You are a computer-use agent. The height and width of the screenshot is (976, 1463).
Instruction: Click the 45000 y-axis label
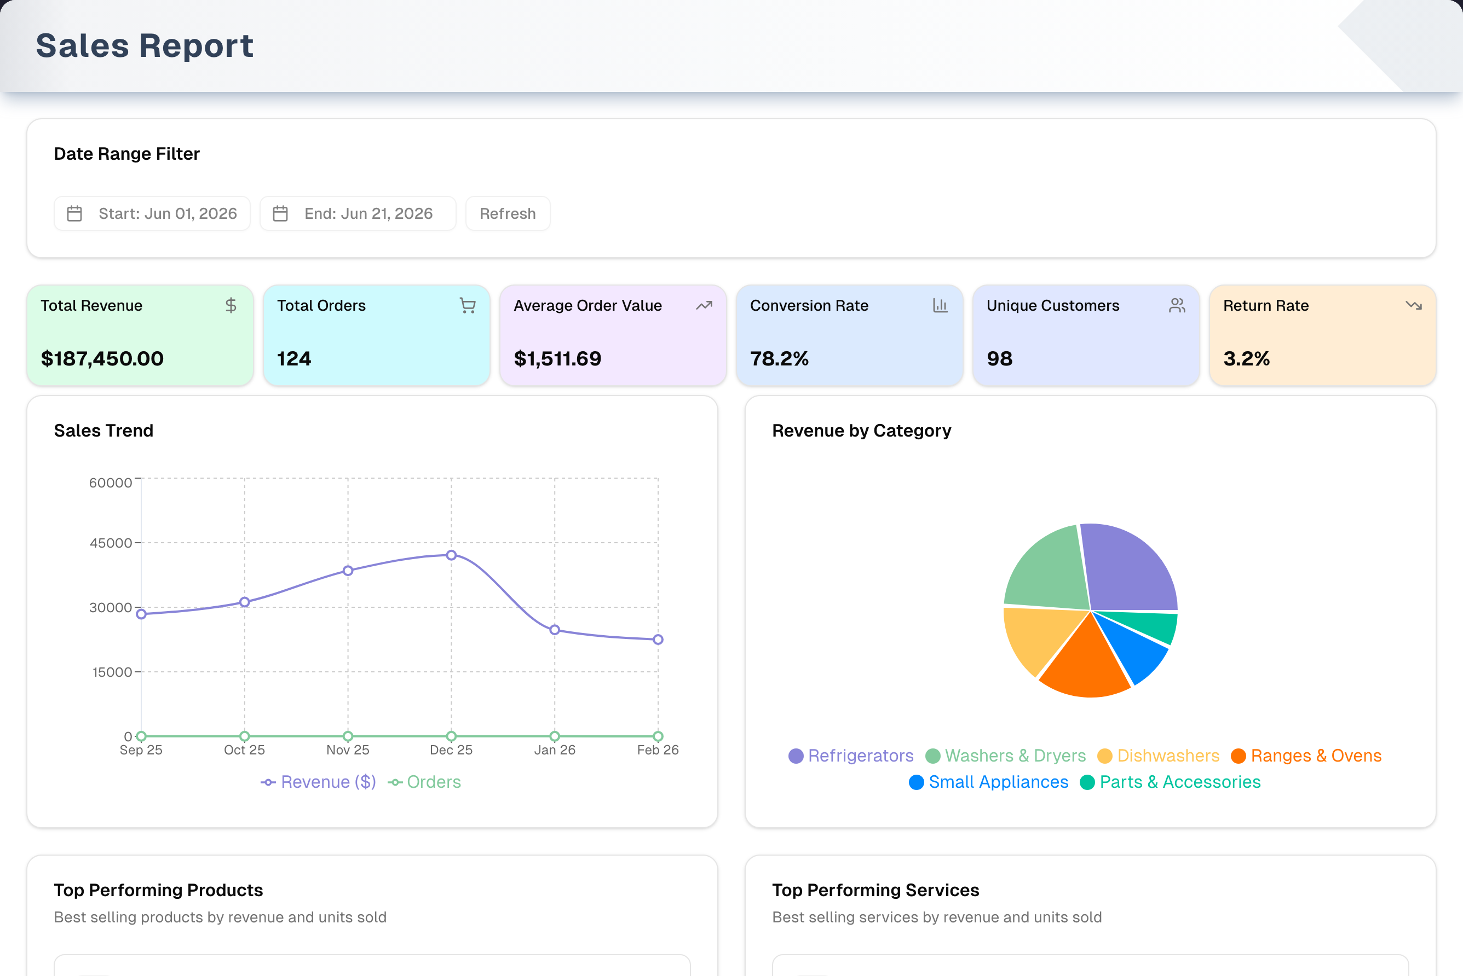[x=111, y=543]
